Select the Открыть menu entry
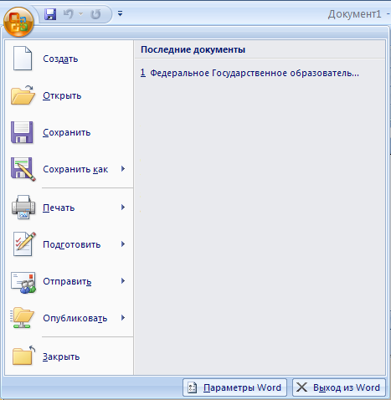Screen dimensions: 391x400 [x=62, y=95]
